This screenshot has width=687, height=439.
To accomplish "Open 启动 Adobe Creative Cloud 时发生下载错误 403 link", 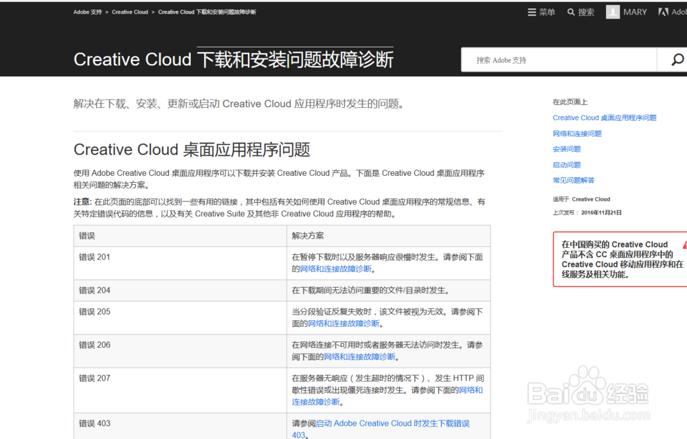I will click(381, 429).
